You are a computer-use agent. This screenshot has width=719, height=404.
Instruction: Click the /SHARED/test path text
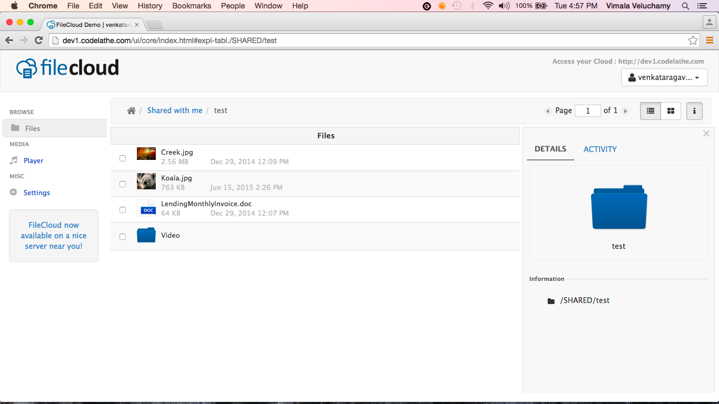tap(585, 300)
